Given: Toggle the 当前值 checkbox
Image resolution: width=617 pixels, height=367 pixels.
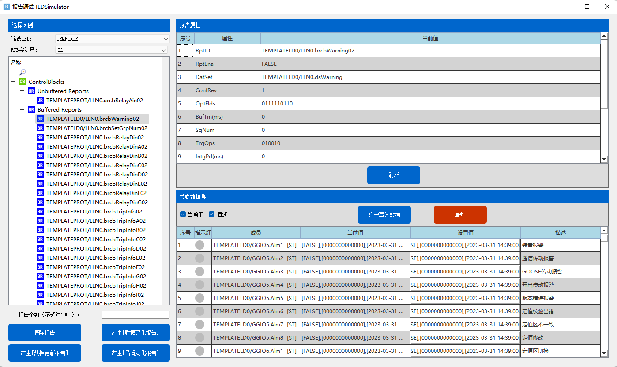Looking at the screenshot, I should point(183,214).
